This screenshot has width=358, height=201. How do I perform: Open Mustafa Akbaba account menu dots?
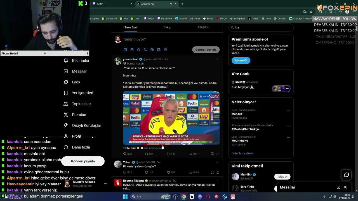coord(105,184)
